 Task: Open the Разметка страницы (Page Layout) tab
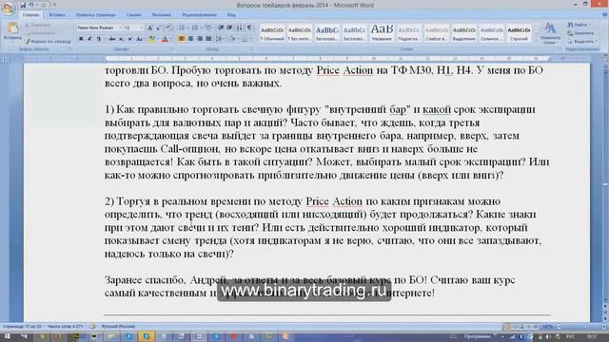[x=95, y=15]
